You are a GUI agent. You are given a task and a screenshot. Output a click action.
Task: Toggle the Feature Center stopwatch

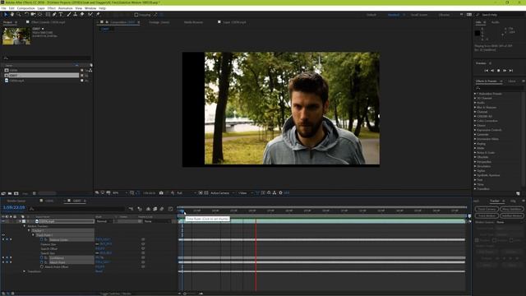[42, 239]
